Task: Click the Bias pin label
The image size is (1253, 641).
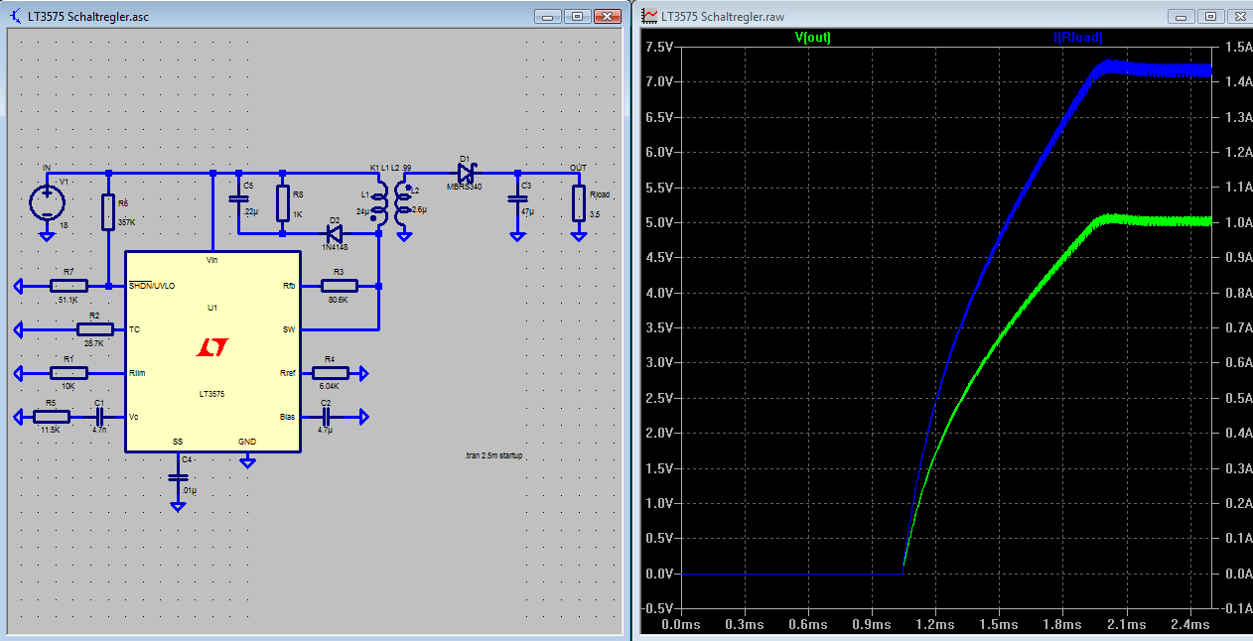Action: [x=288, y=417]
